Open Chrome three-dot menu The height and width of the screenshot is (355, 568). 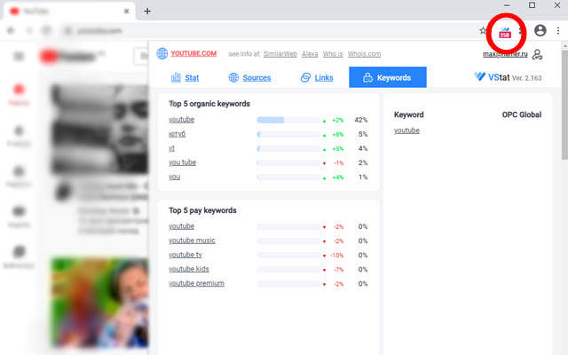point(558,31)
